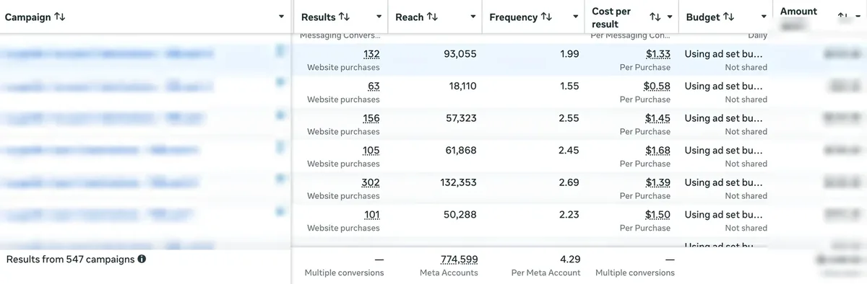Open the $1.45 cost per purchase link
Viewport: 867px width, 284px height.
click(658, 118)
